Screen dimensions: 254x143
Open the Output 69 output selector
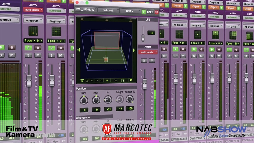click(198, 2)
